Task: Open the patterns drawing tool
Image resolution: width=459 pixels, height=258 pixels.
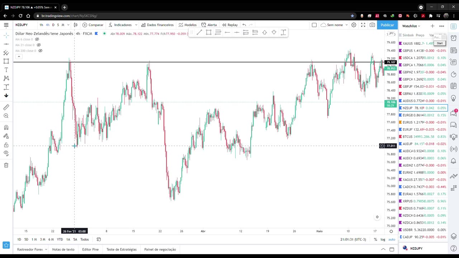Action: [6, 78]
